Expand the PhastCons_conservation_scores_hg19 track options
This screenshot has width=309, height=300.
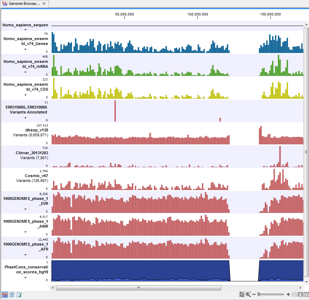(25, 277)
